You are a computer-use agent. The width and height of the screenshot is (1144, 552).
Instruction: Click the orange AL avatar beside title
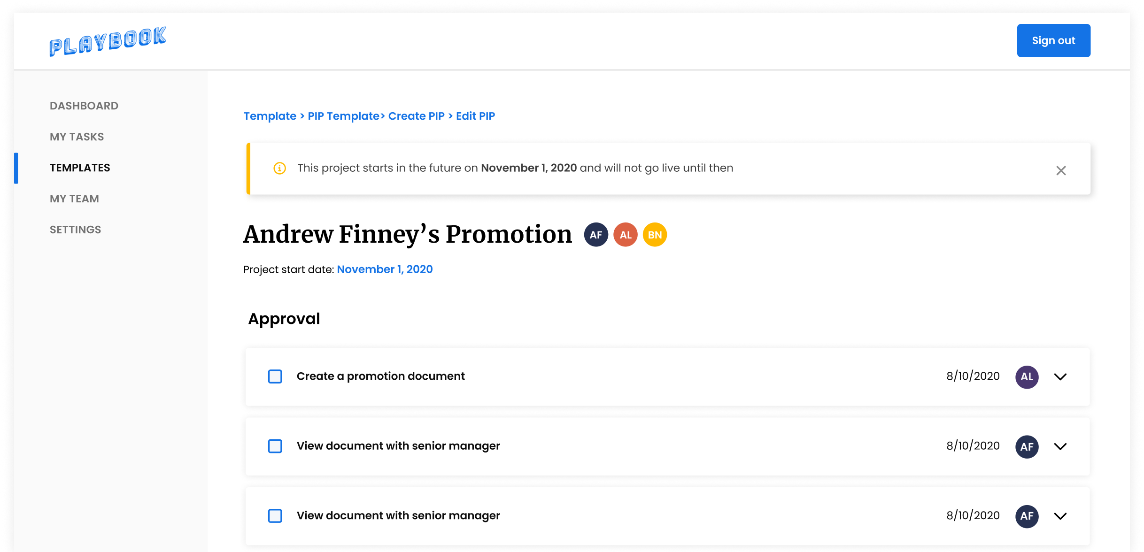point(625,235)
